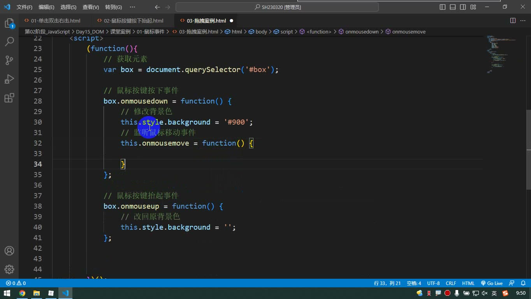531x299 pixels.
Task: Open the Source Control view
Action: point(9,60)
